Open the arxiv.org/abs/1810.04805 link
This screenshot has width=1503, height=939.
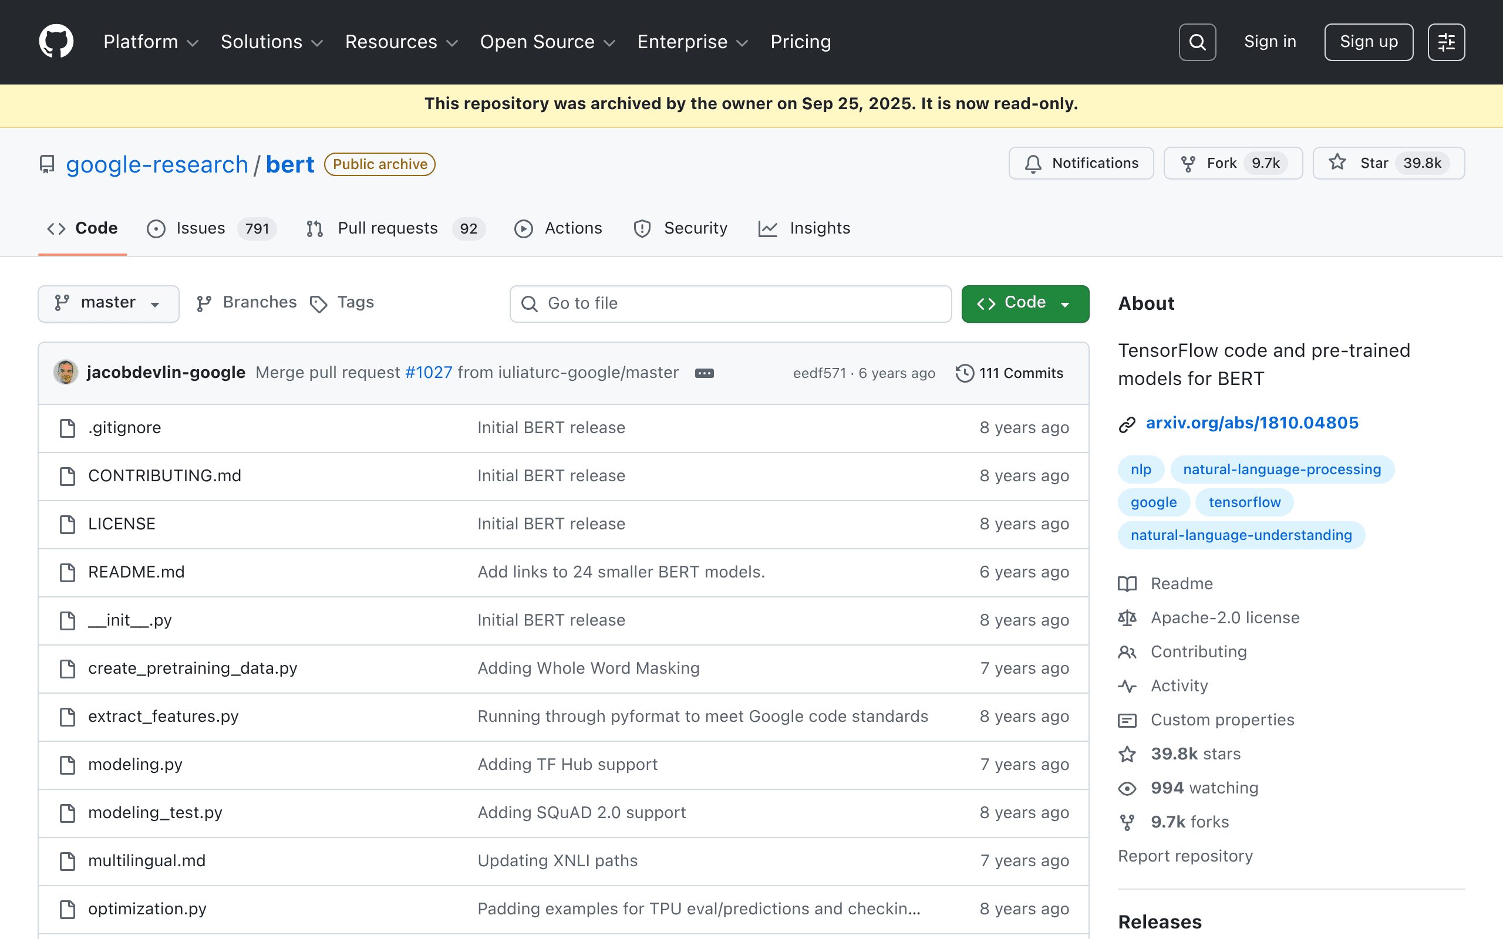click(x=1252, y=423)
